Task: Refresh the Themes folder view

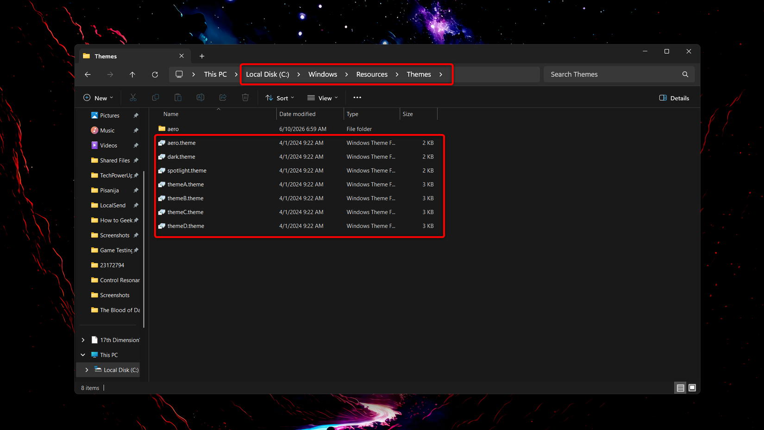Action: tap(155, 75)
